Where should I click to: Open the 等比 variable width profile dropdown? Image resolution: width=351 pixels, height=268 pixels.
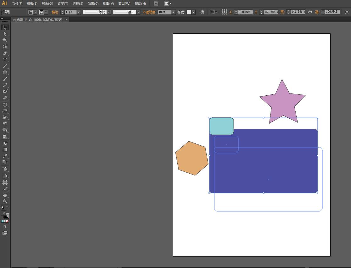[109, 12]
